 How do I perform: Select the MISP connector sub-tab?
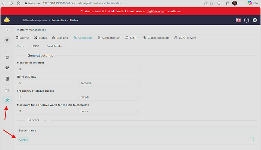(36, 46)
